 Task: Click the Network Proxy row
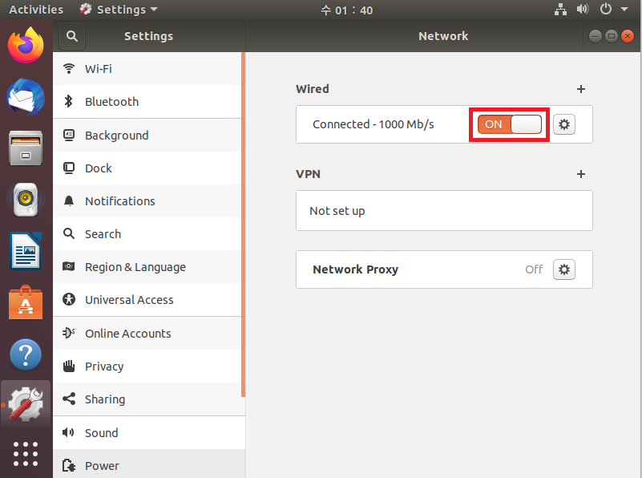(444, 269)
